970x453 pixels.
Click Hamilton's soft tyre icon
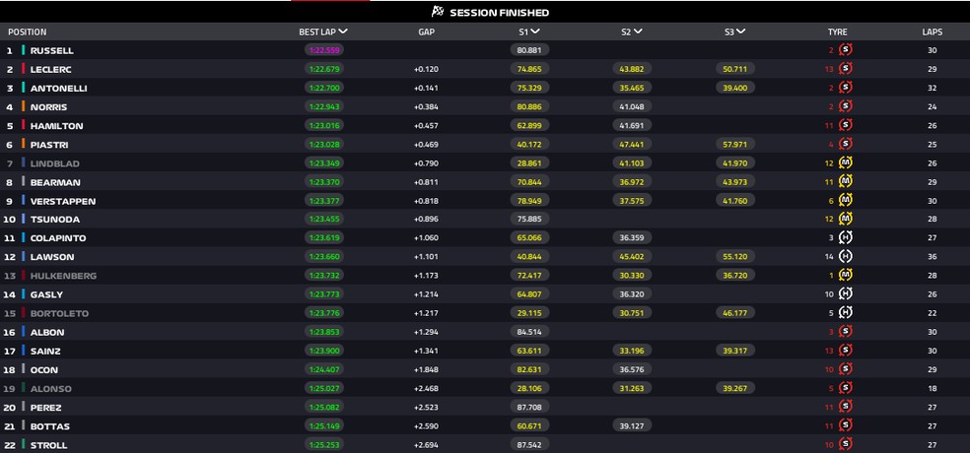tap(845, 125)
